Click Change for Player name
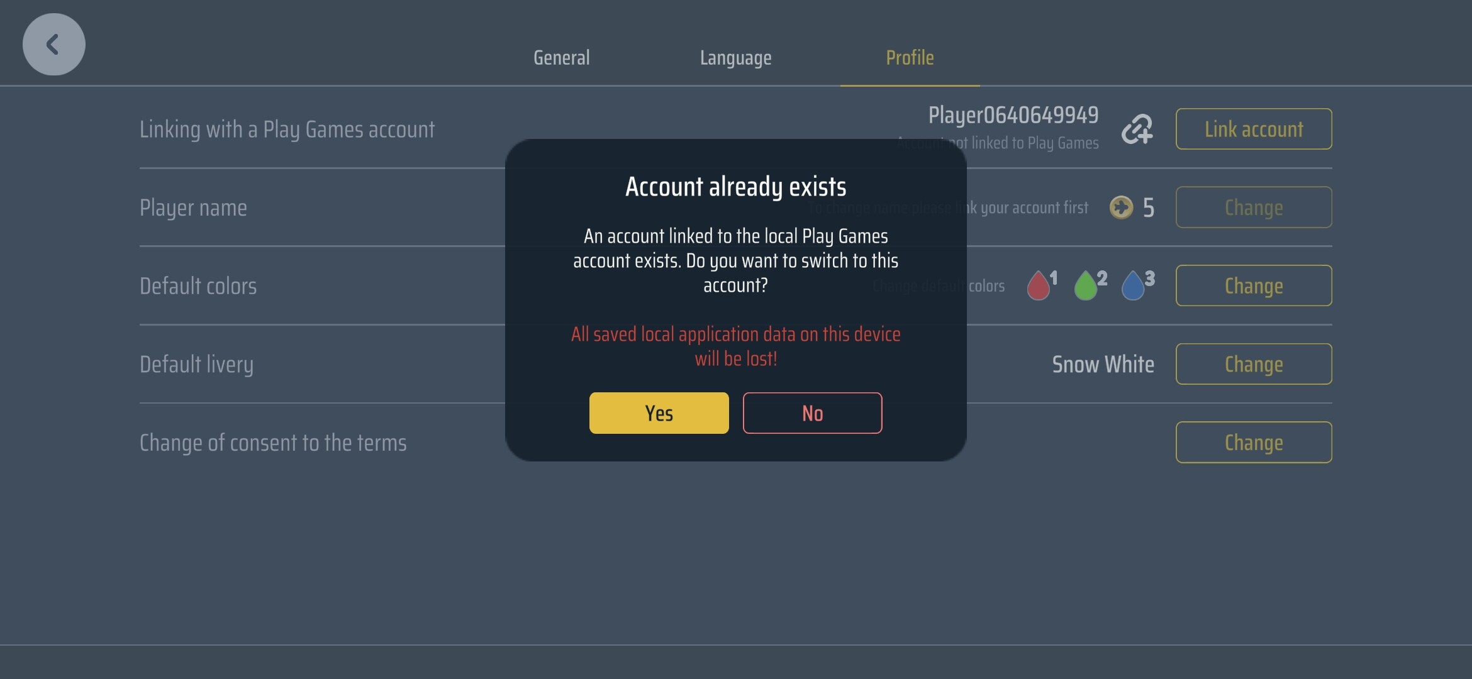This screenshot has width=1472, height=679. [x=1253, y=207]
